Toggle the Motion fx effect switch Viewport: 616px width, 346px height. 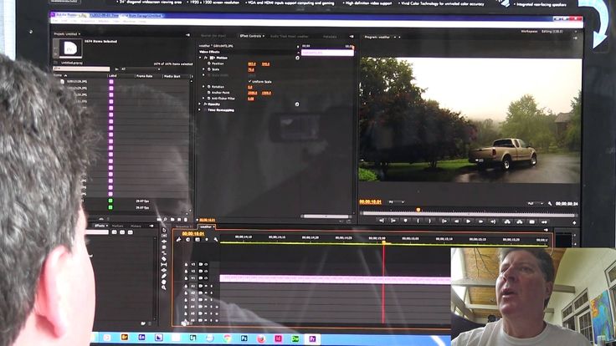click(205, 58)
